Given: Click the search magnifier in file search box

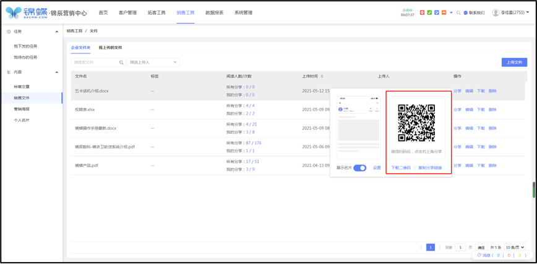Looking at the screenshot, I should click(x=121, y=62).
